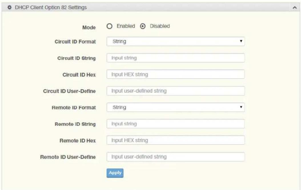This screenshot has height=190, width=301.
Task: Focus the Remote ID User-Define input field
Action: (x=176, y=157)
